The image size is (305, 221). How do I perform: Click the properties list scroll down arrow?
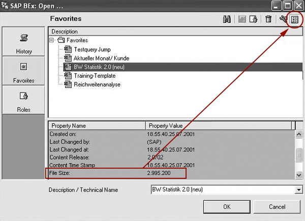(x=299, y=175)
